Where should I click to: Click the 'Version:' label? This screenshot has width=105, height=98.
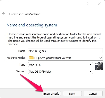click(x=21, y=71)
